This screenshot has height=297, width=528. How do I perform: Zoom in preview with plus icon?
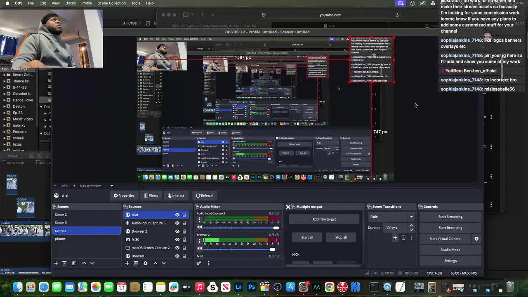pos(74,186)
